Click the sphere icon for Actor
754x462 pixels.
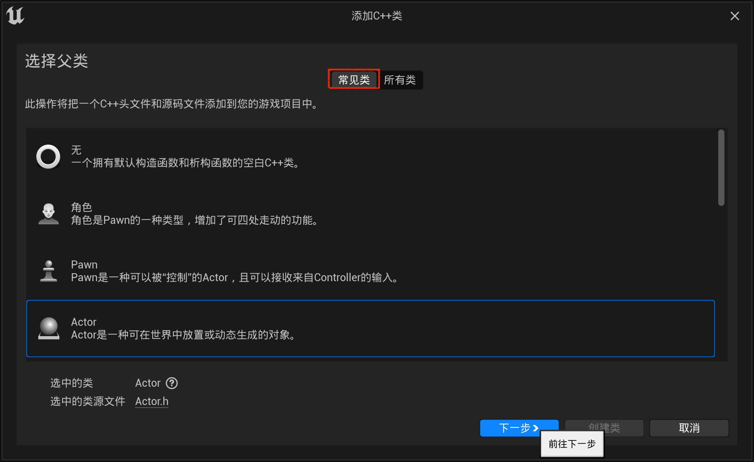49,328
